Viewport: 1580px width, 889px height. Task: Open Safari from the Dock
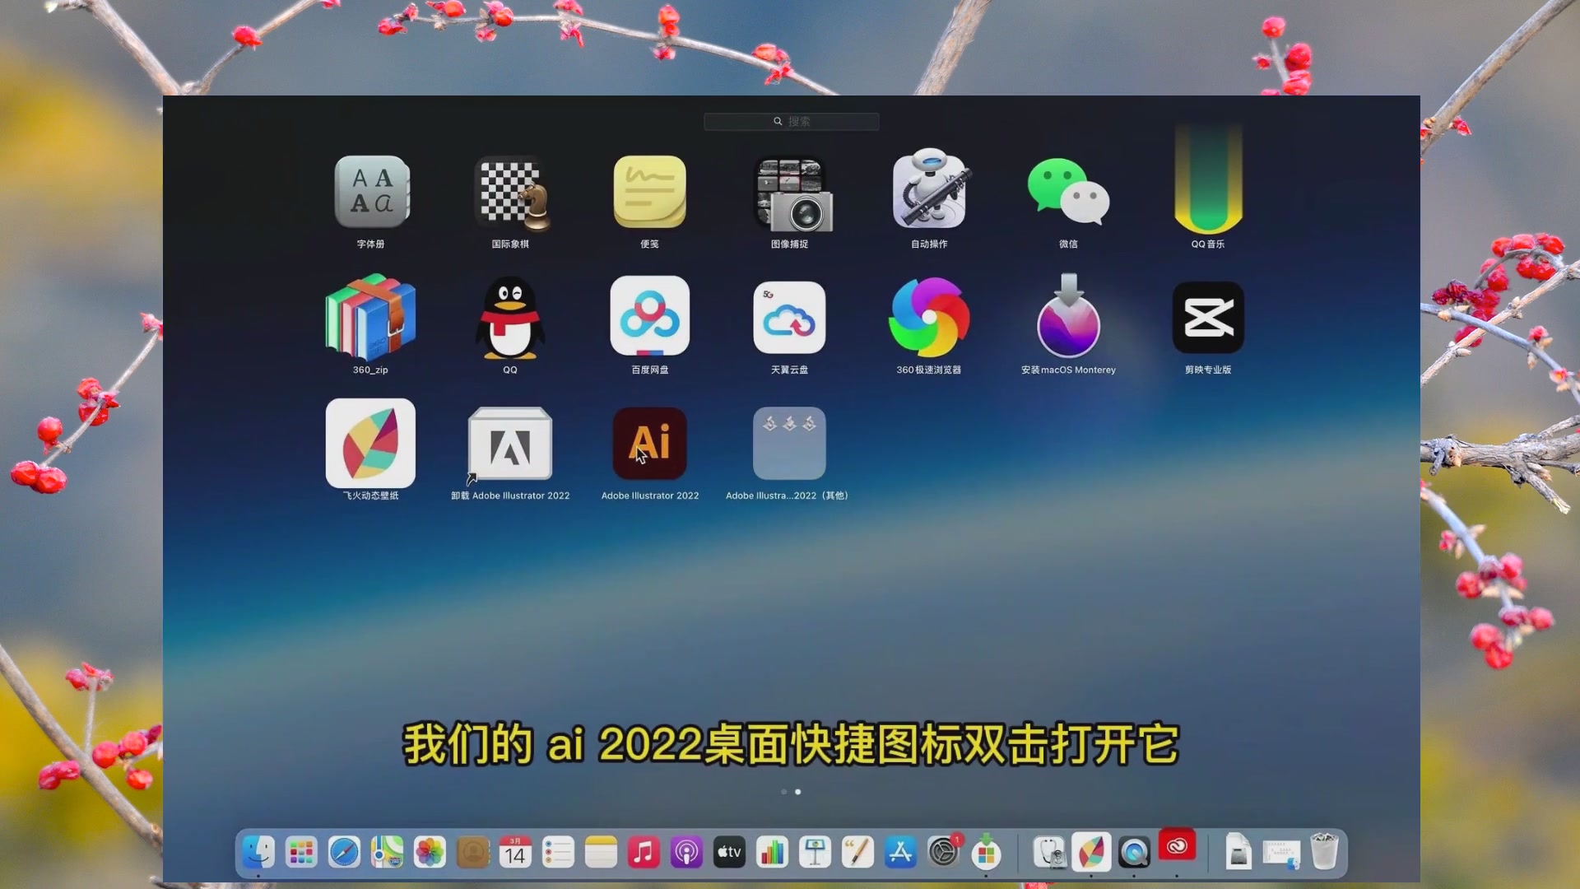pos(344,853)
